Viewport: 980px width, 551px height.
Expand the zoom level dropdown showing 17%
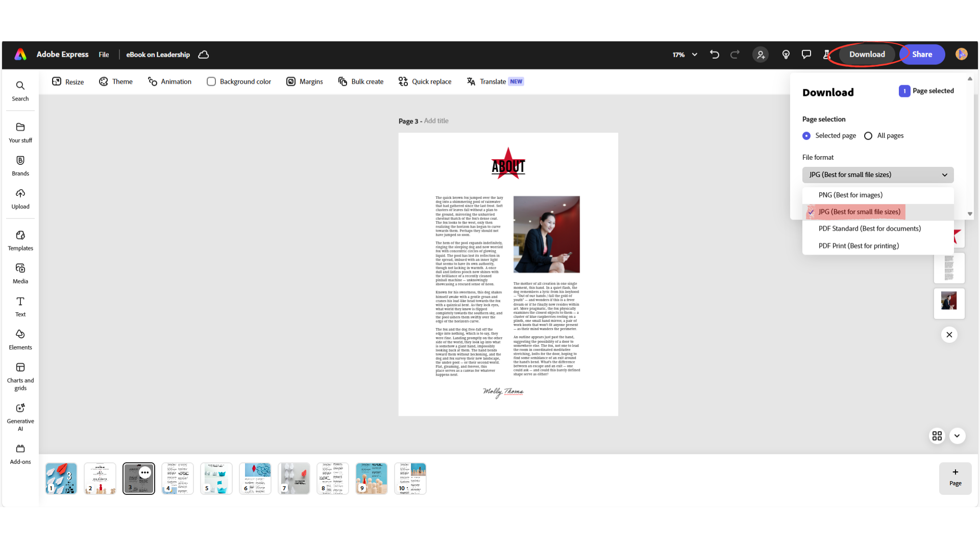tap(684, 55)
